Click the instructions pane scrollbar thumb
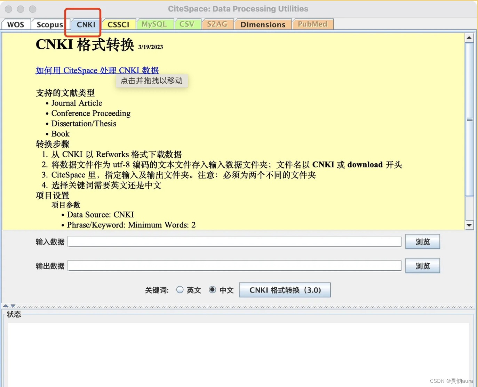 pyautogui.click(x=469, y=119)
